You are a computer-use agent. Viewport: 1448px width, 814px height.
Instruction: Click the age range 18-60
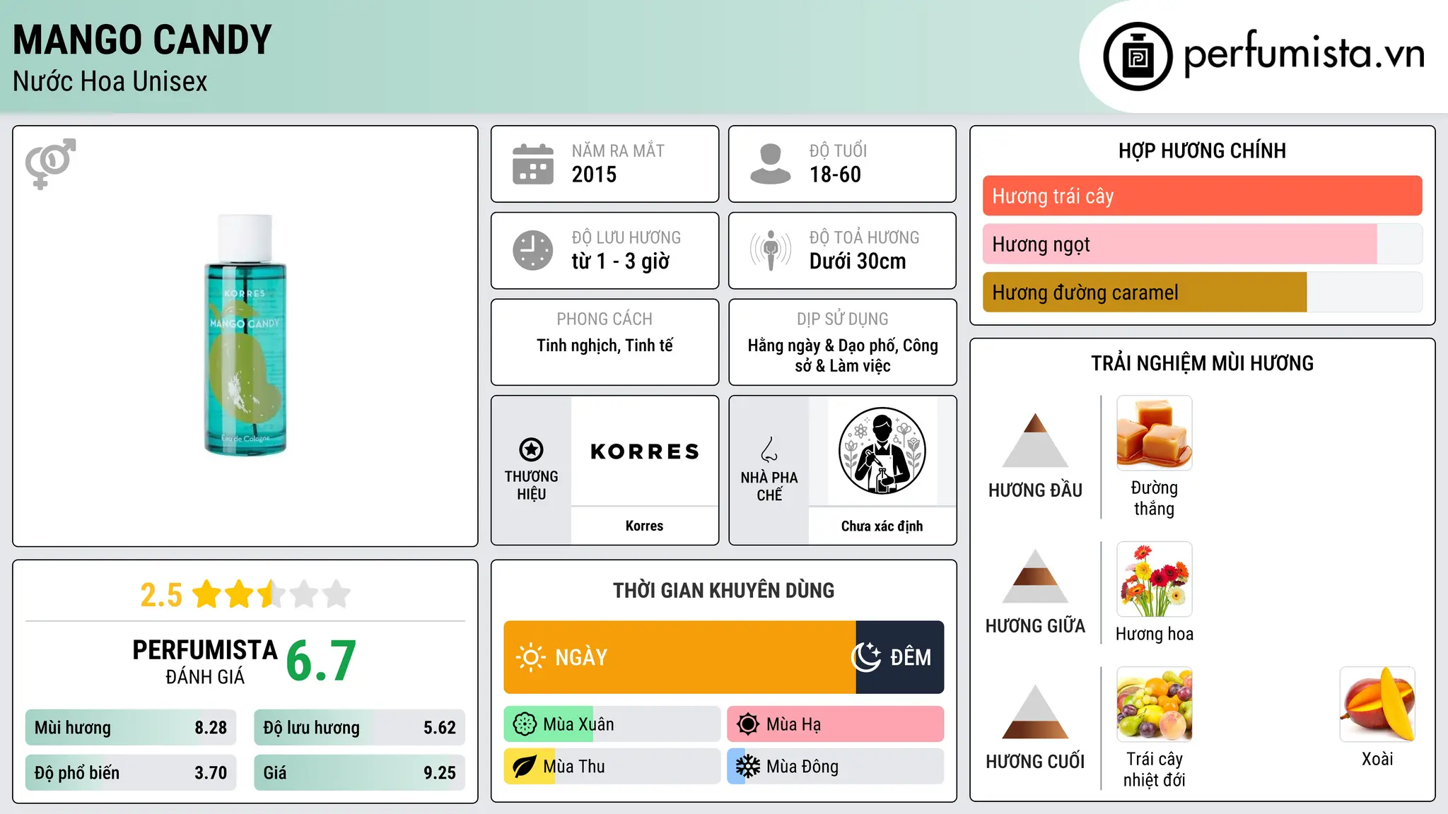[835, 175]
